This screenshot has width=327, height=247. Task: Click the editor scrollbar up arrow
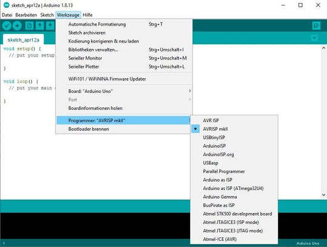tap(323, 48)
